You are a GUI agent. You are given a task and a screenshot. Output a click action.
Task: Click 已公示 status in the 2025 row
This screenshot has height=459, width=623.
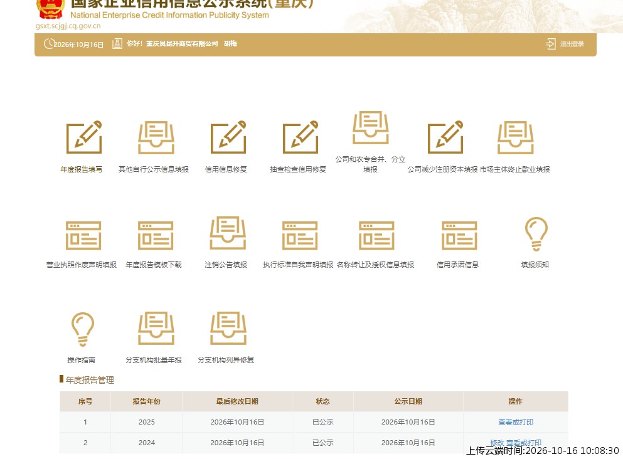coord(322,422)
